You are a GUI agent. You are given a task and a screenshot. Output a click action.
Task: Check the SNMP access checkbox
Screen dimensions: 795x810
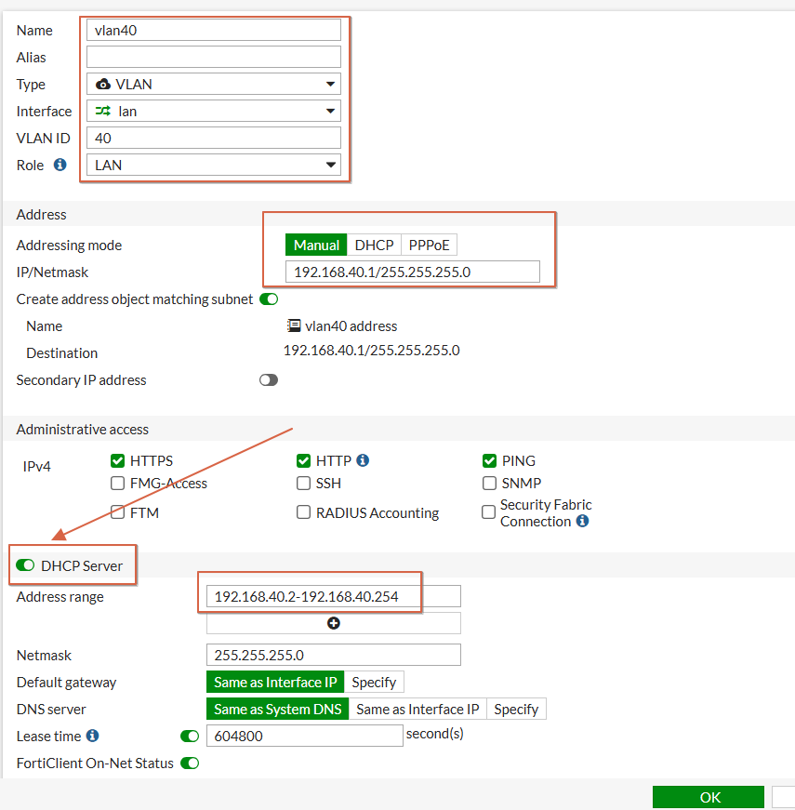489,483
